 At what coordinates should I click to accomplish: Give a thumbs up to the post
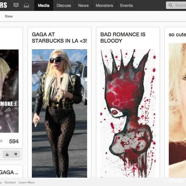click(x=7, y=154)
